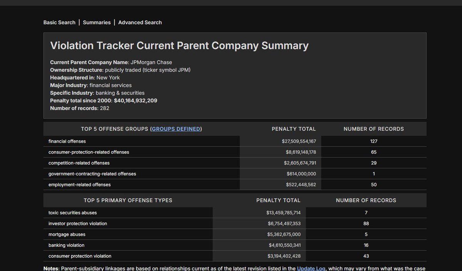Viewport: 462px width, 271px height.
Task: Click record count 65 for consumer-protection-related offenses
Action: click(x=374, y=152)
